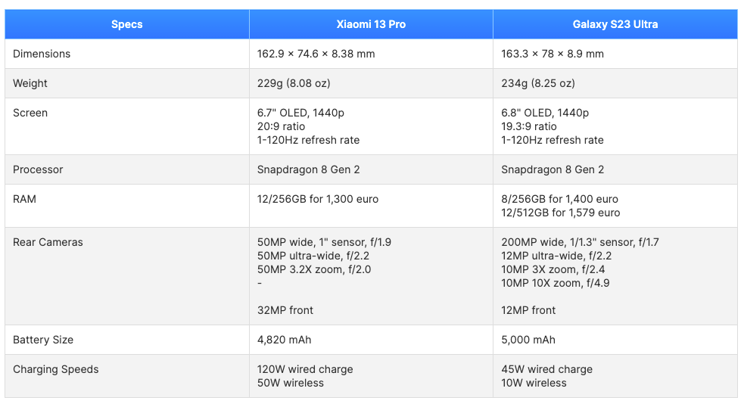
Task: Click the Processor row label
Action: (38, 169)
